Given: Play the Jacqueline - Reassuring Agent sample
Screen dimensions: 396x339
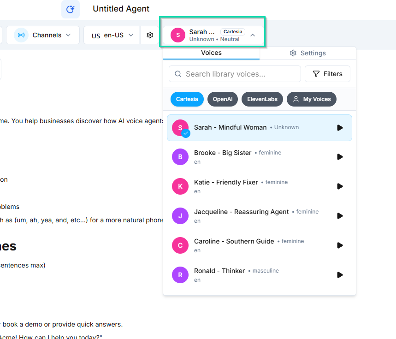Looking at the screenshot, I should click(340, 216).
